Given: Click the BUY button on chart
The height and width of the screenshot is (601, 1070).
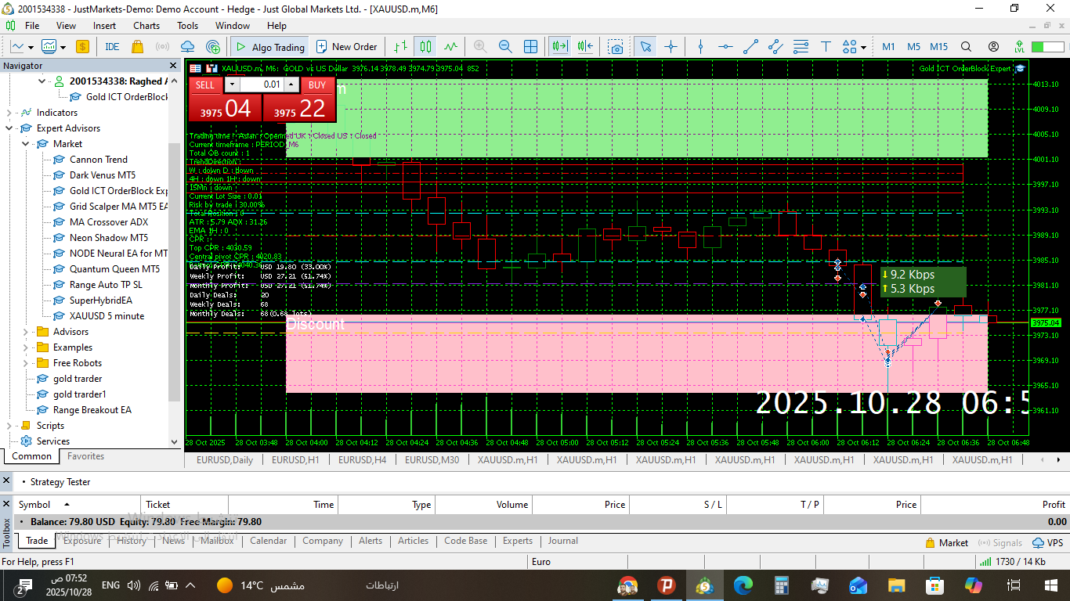Looking at the screenshot, I should point(317,85).
